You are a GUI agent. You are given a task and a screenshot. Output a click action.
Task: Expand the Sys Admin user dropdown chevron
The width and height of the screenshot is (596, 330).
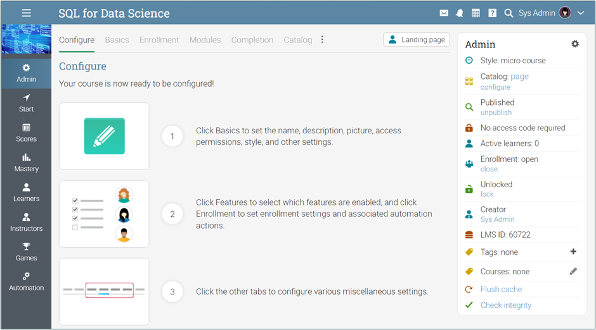[581, 13]
